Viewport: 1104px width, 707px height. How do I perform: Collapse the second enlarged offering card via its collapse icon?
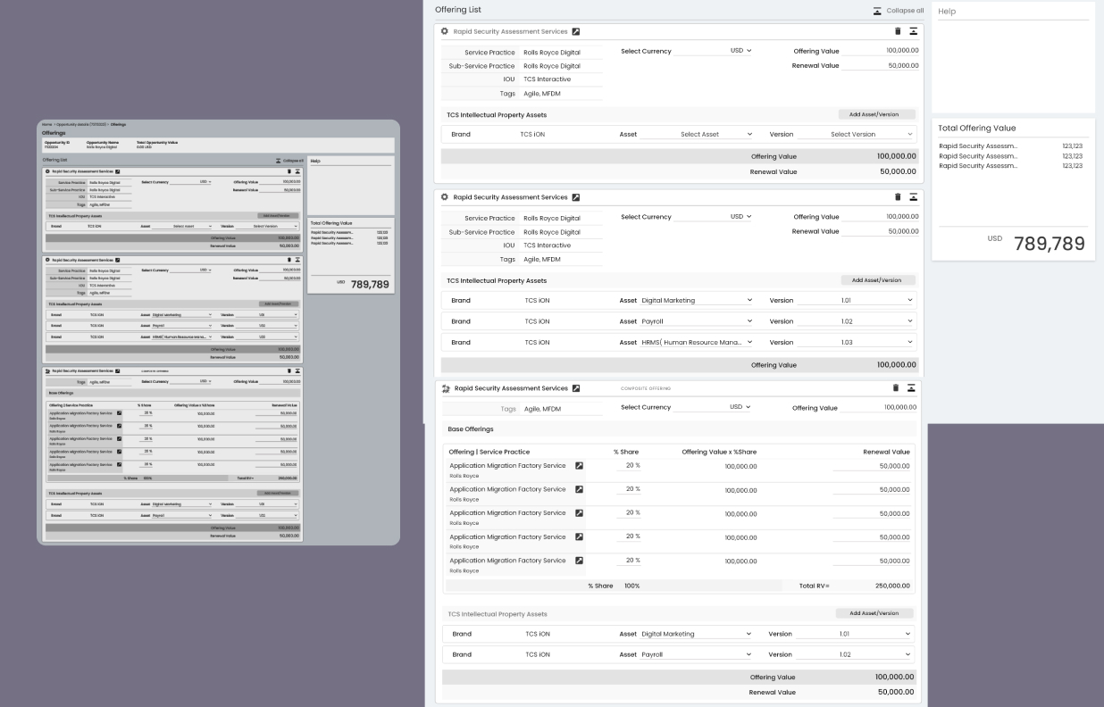point(914,197)
